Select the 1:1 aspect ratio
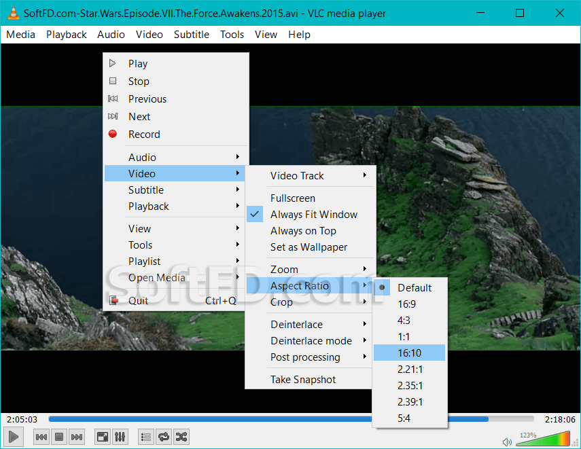Image resolution: width=581 pixels, height=449 pixels. point(410,337)
